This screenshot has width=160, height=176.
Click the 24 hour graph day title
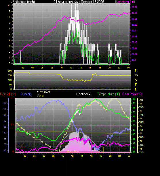pos(79,1)
